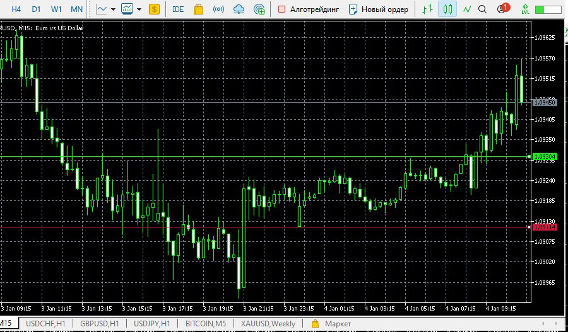Viewport: 568px width, 332px height.
Task: Click the '3 Jan 13:15' time axis label
Action: coord(97,309)
